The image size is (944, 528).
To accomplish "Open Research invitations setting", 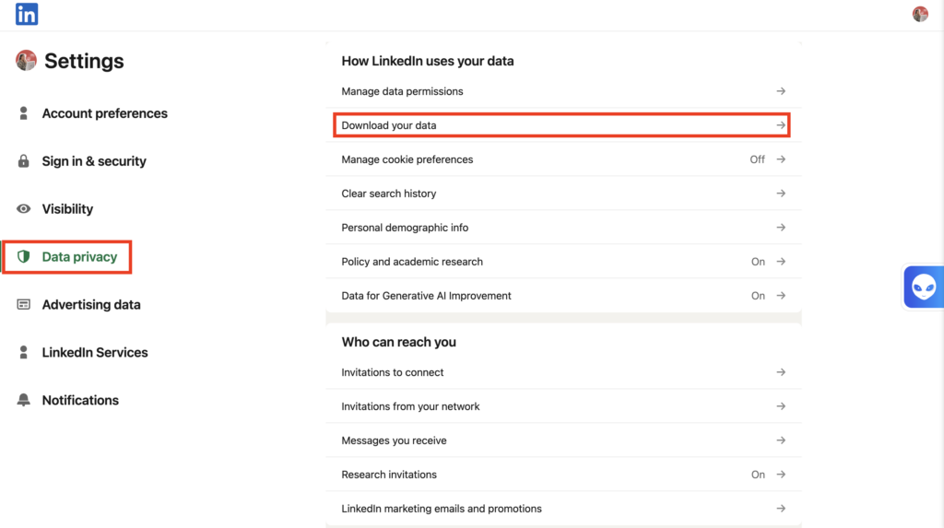I will click(563, 475).
